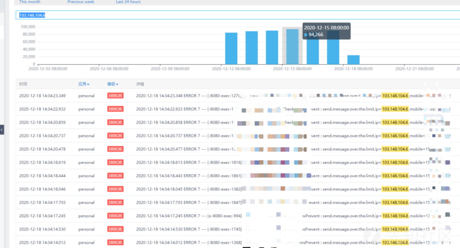Click the smallest histogram bar near 2020-12-18

[353, 60]
